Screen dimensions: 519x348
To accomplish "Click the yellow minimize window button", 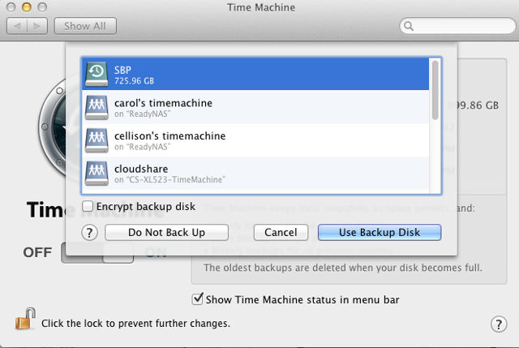I will 27,7.
